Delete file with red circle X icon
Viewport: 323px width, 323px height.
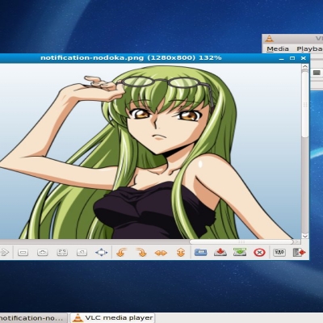point(259,253)
